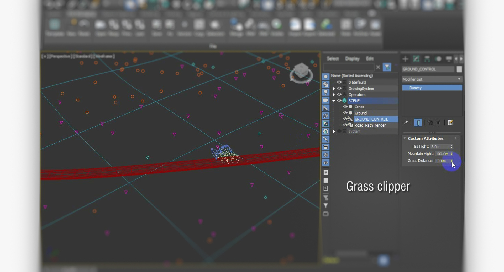Toggle Display Space Warps filter icon
This screenshot has height=272, width=504.
pyautogui.click(x=325, y=116)
